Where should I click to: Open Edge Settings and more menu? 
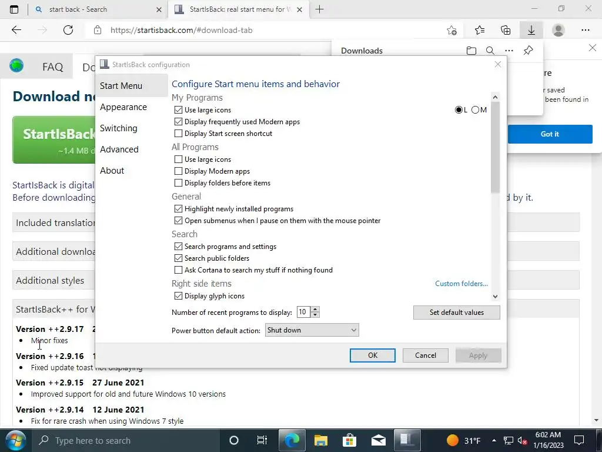pos(585,30)
